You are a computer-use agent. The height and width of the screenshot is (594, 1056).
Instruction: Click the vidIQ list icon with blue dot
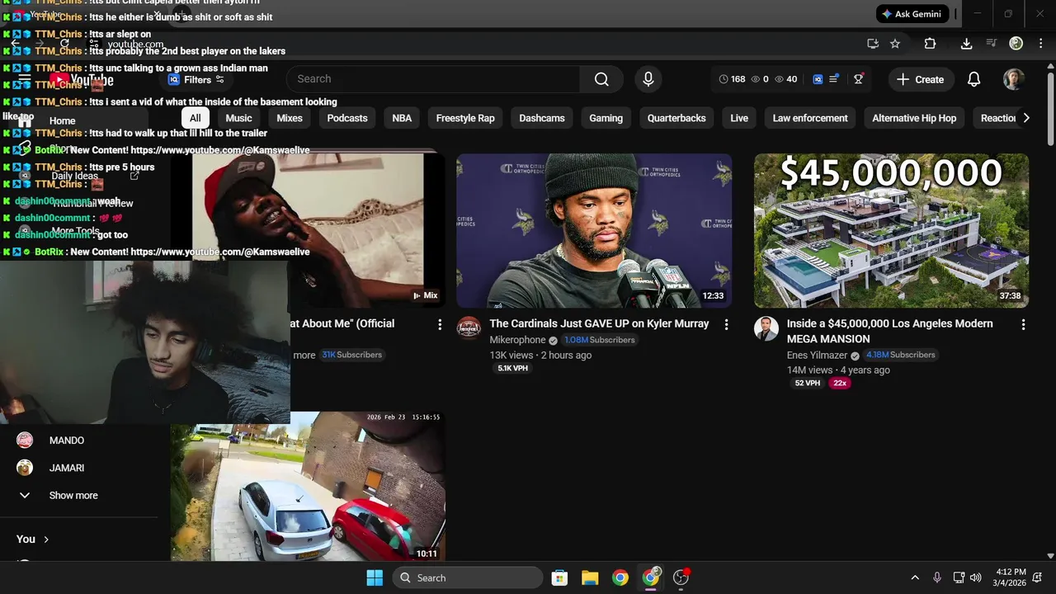point(834,79)
